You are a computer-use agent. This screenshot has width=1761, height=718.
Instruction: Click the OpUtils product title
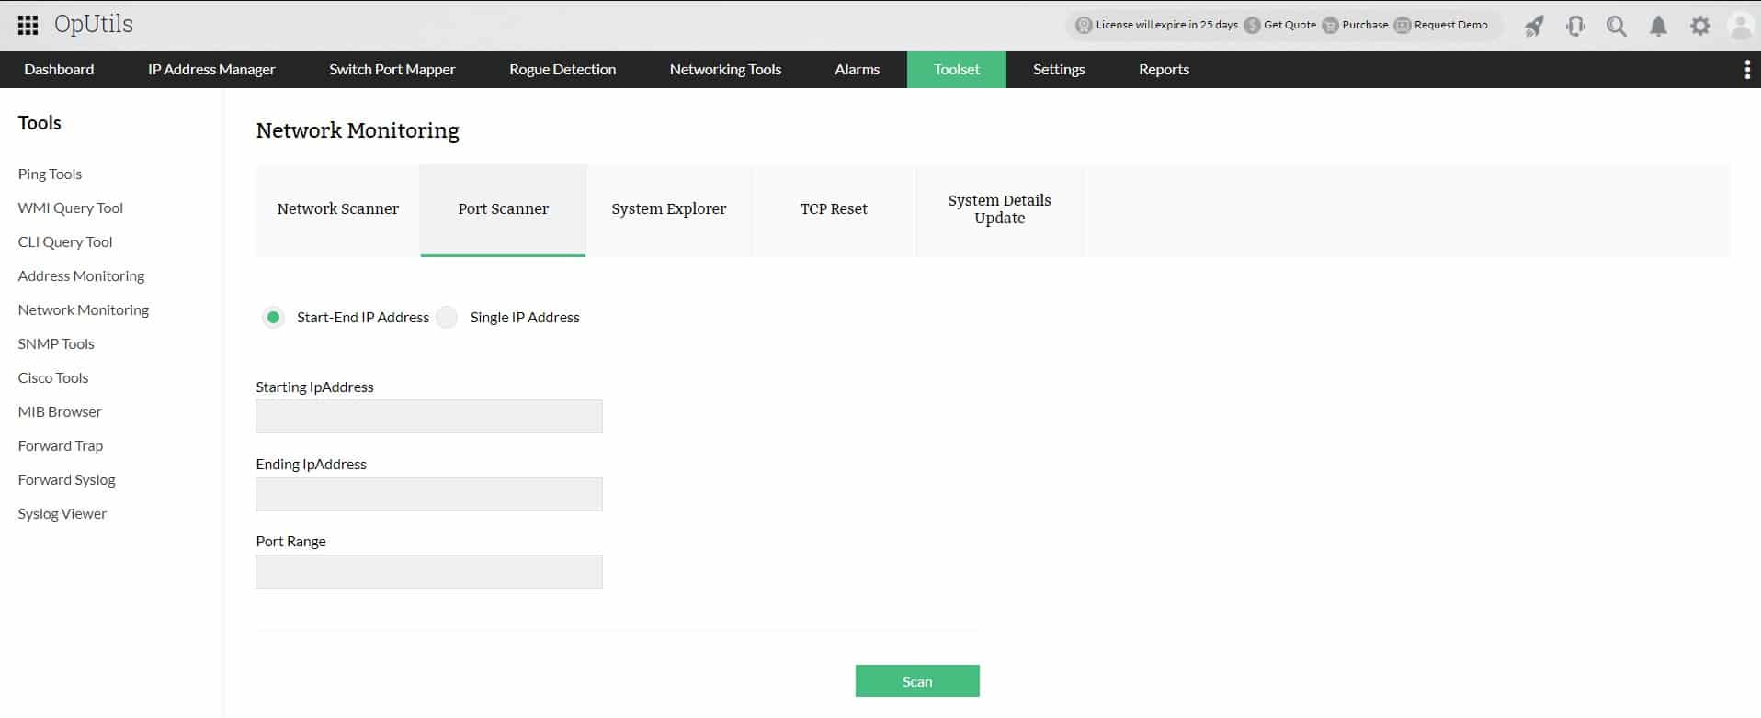(94, 25)
